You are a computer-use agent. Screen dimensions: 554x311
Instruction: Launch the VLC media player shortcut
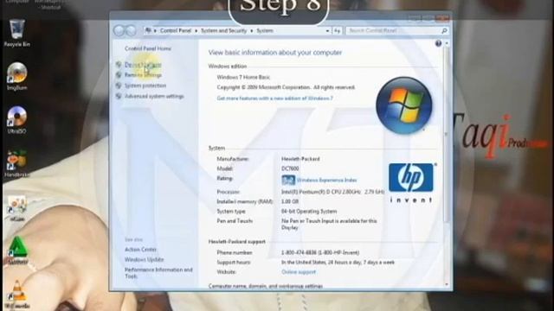tap(16, 294)
